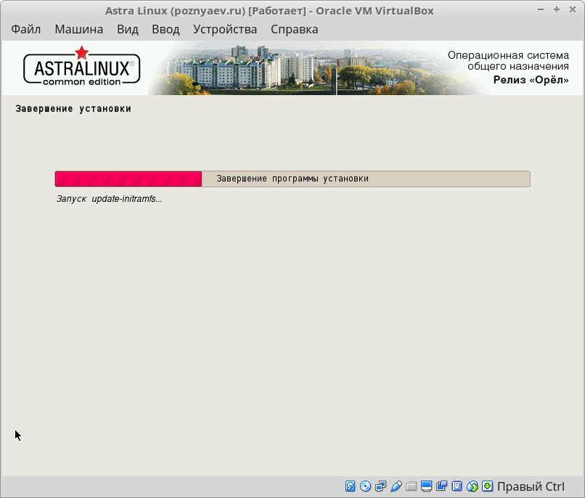The image size is (585, 498).
Task: Open the Ввод menu
Action: click(165, 29)
